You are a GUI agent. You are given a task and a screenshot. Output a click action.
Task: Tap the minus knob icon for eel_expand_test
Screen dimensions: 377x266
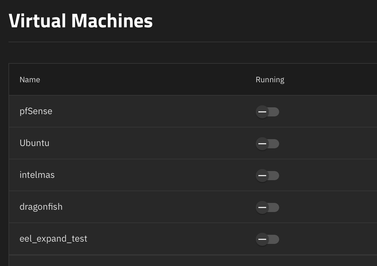tap(262, 239)
